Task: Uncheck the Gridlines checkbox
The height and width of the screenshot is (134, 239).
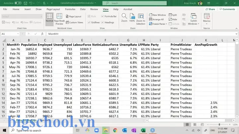Action: coord(89,22)
